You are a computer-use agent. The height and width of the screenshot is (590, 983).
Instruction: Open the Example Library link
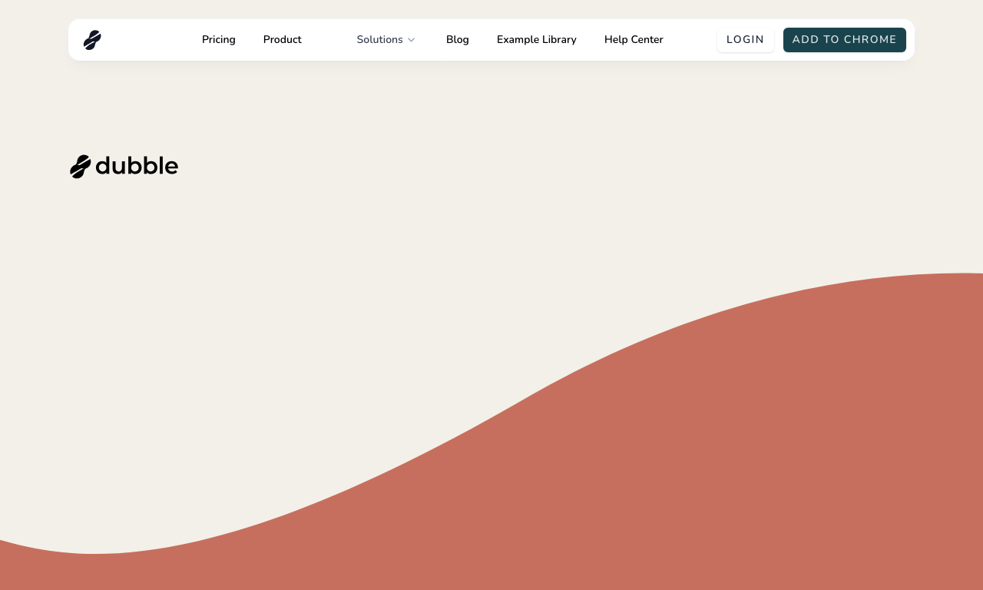[x=537, y=40]
